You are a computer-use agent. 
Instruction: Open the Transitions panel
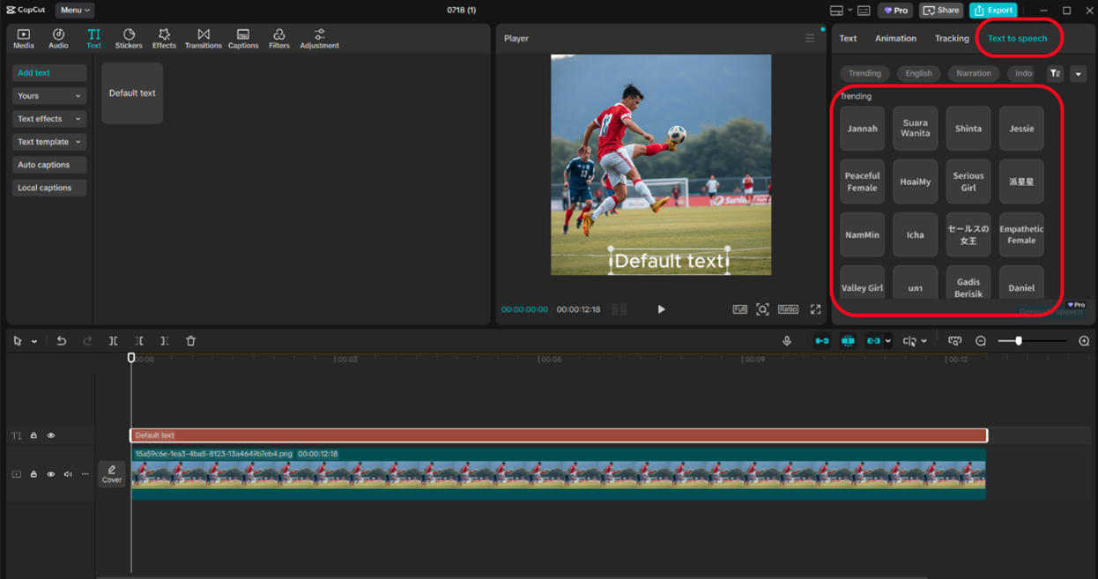(x=203, y=38)
